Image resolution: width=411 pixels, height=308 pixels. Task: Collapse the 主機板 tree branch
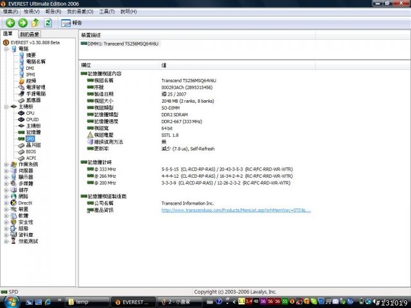(x=6, y=107)
